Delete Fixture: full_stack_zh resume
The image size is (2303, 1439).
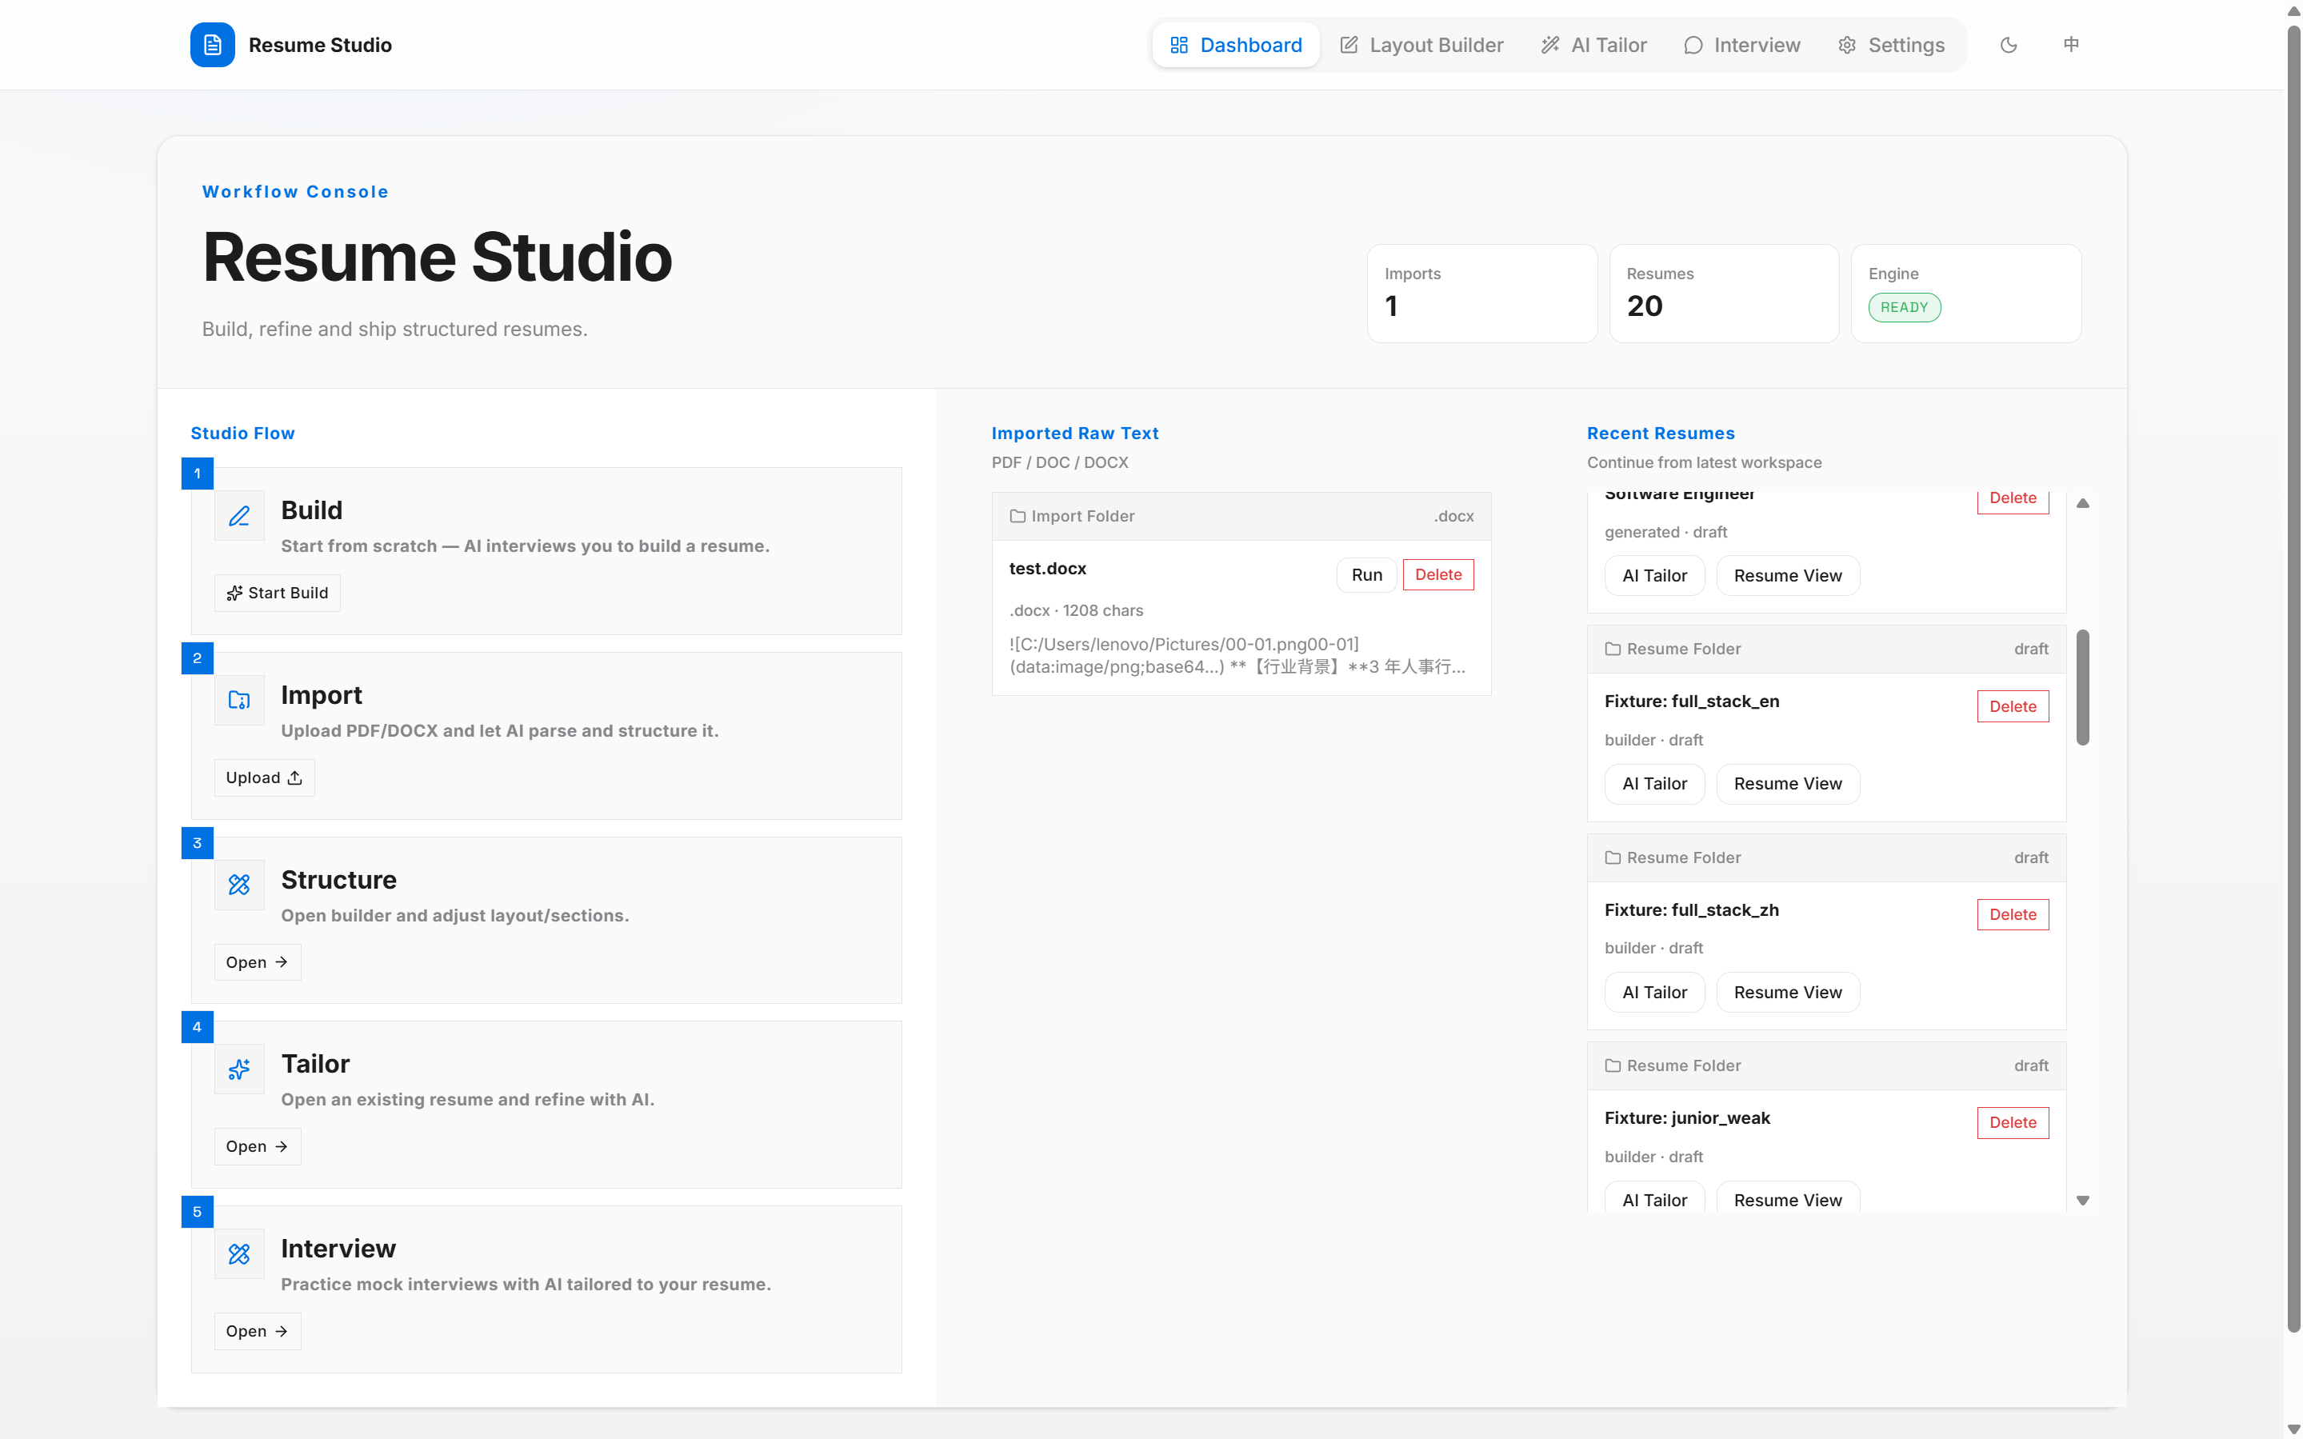click(x=2013, y=914)
